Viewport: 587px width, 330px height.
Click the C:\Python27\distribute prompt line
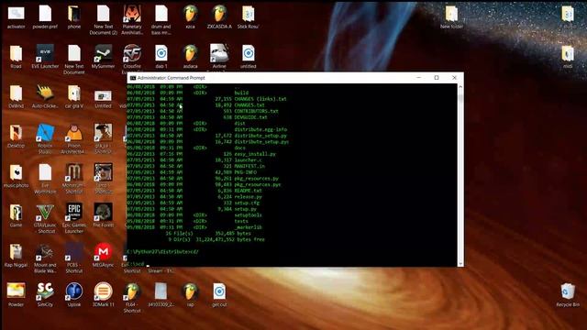pyautogui.click(x=163, y=251)
